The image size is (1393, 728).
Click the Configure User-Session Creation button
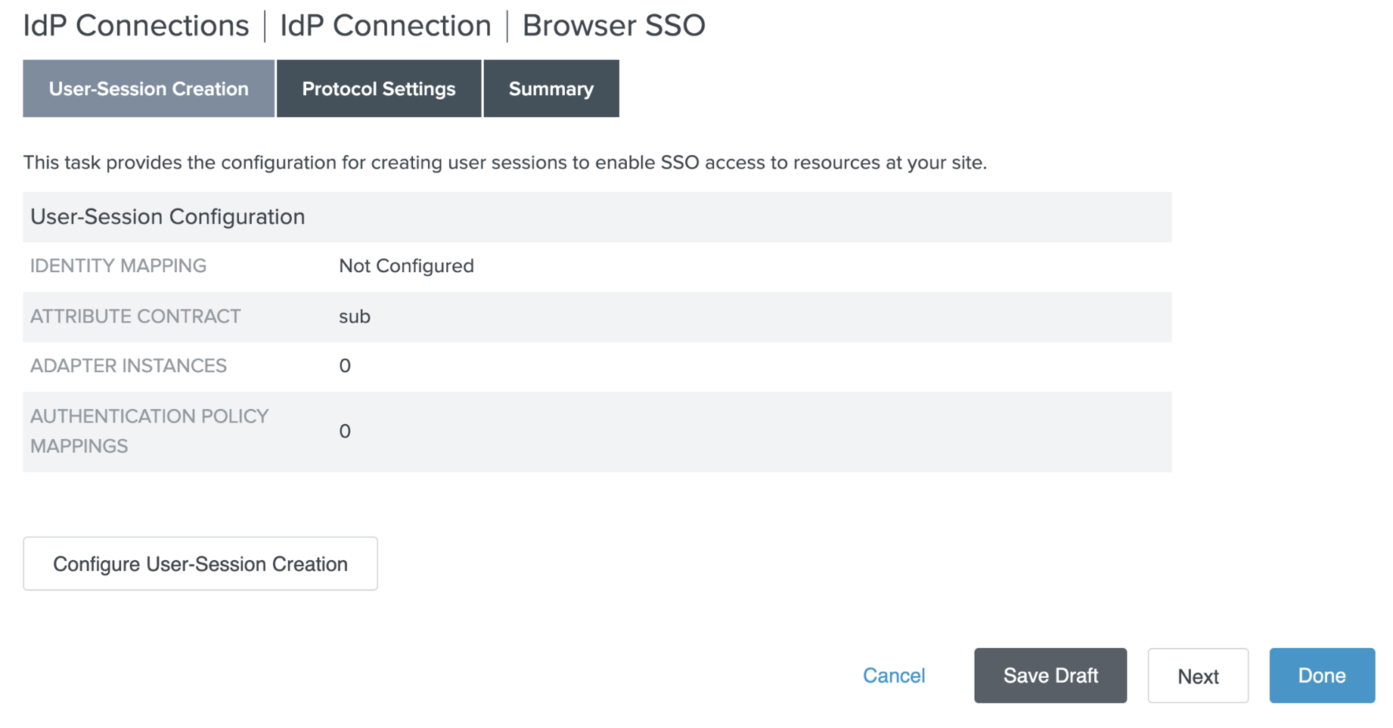200,564
